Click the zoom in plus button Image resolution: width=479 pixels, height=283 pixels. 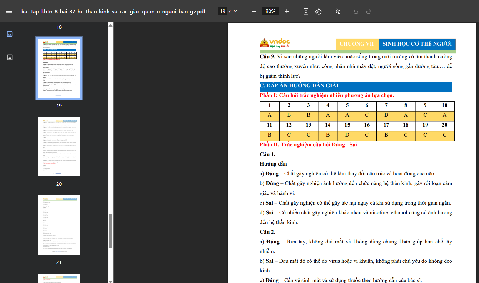pos(287,12)
